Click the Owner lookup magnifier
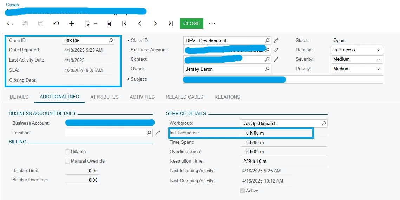Screen dimensions: 400x200 267,69
